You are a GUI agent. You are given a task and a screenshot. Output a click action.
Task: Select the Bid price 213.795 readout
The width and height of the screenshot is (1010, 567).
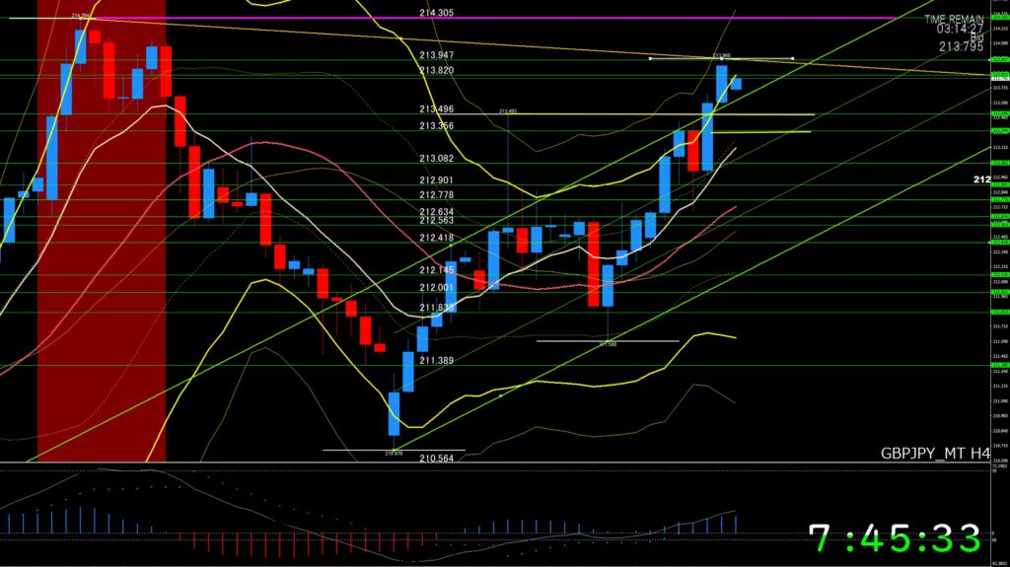pos(959,46)
